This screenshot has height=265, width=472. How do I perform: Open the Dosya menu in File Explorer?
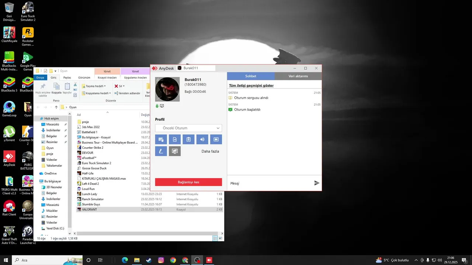point(40,78)
